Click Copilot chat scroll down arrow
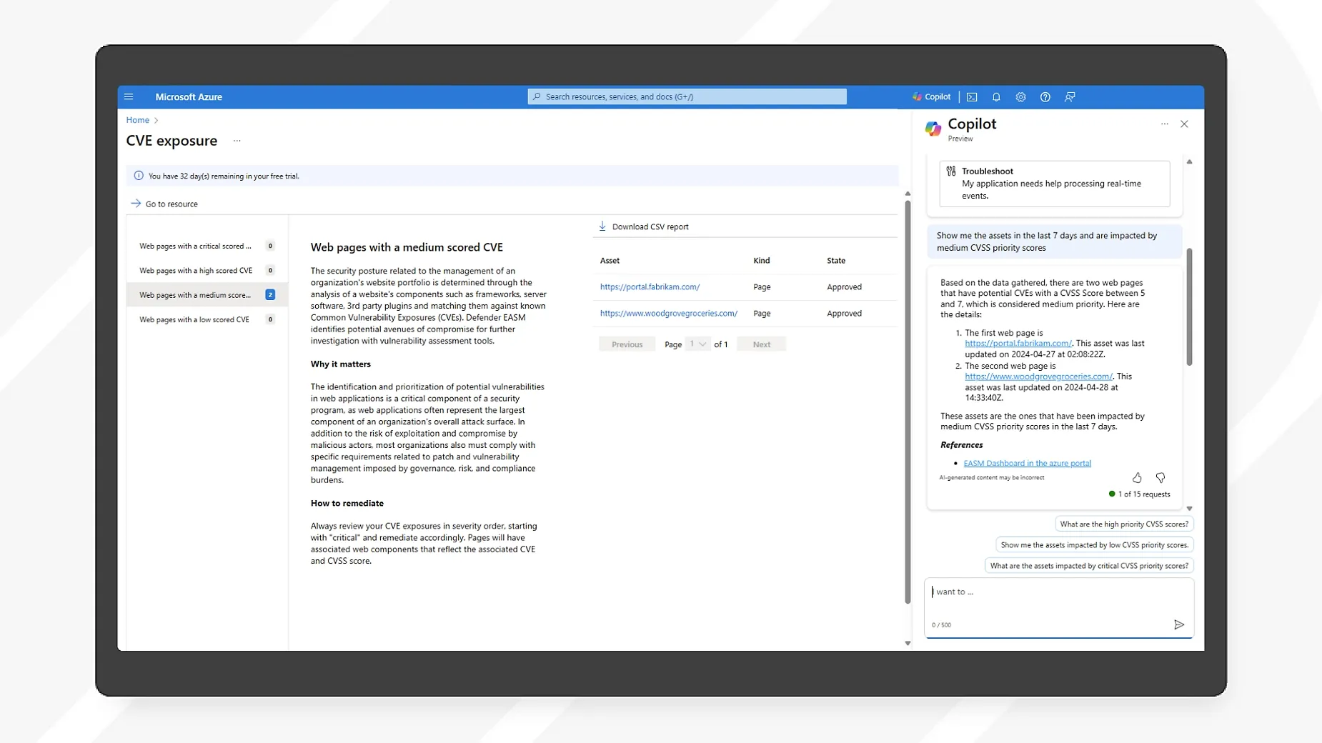Image resolution: width=1322 pixels, height=743 pixels. click(1189, 509)
